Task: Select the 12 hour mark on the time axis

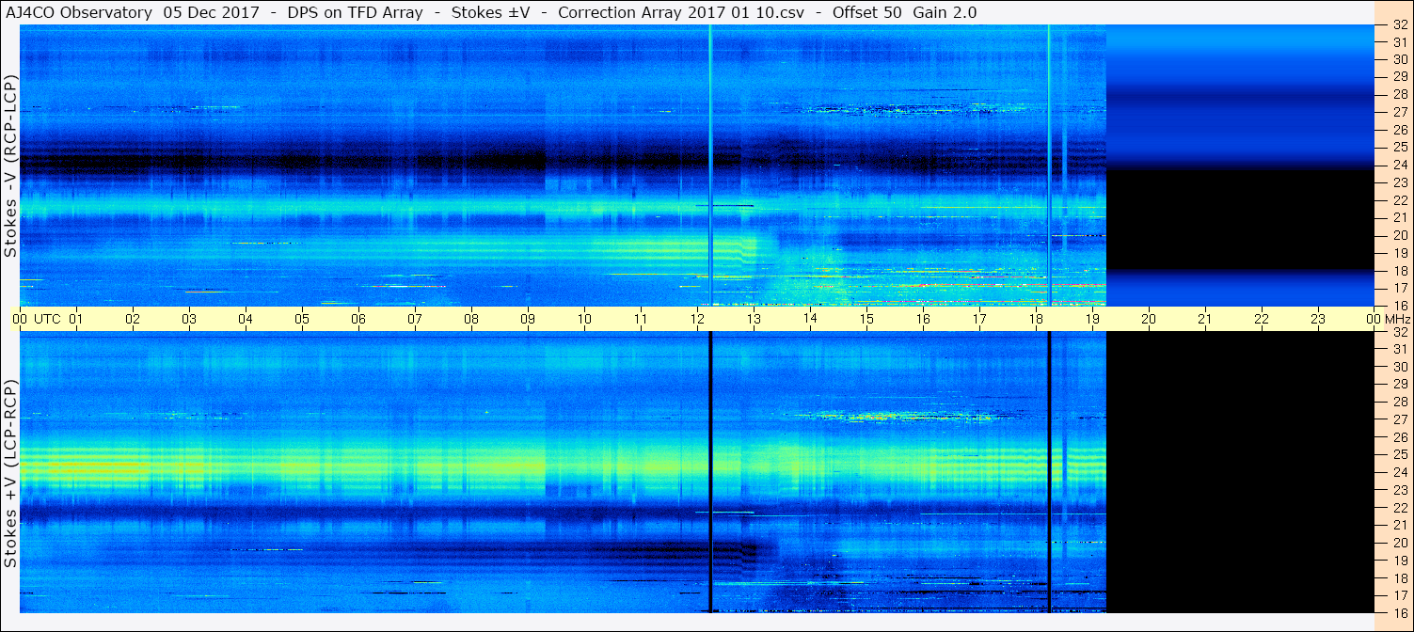Action: click(697, 319)
